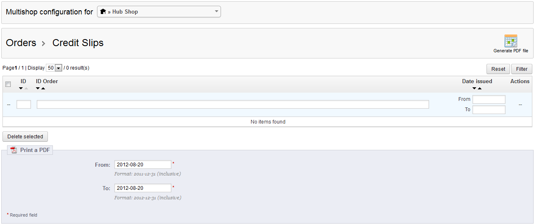Sort Date issued descending arrow
The width and height of the screenshot is (534, 224).
tap(475, 89)
